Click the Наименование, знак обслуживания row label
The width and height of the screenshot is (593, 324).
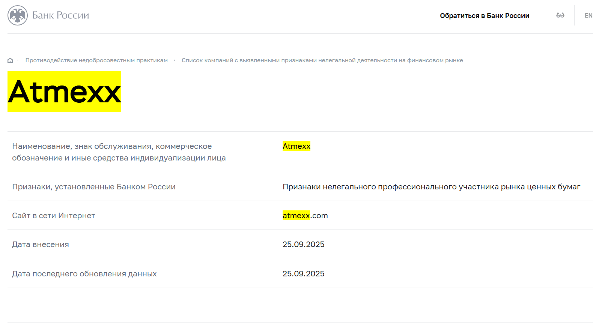coord(119,152)
